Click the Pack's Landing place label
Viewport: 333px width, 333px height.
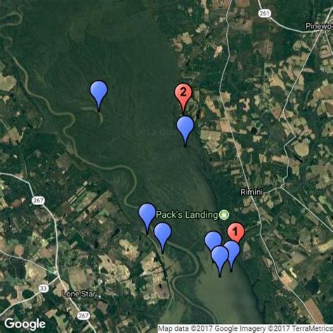187,215
